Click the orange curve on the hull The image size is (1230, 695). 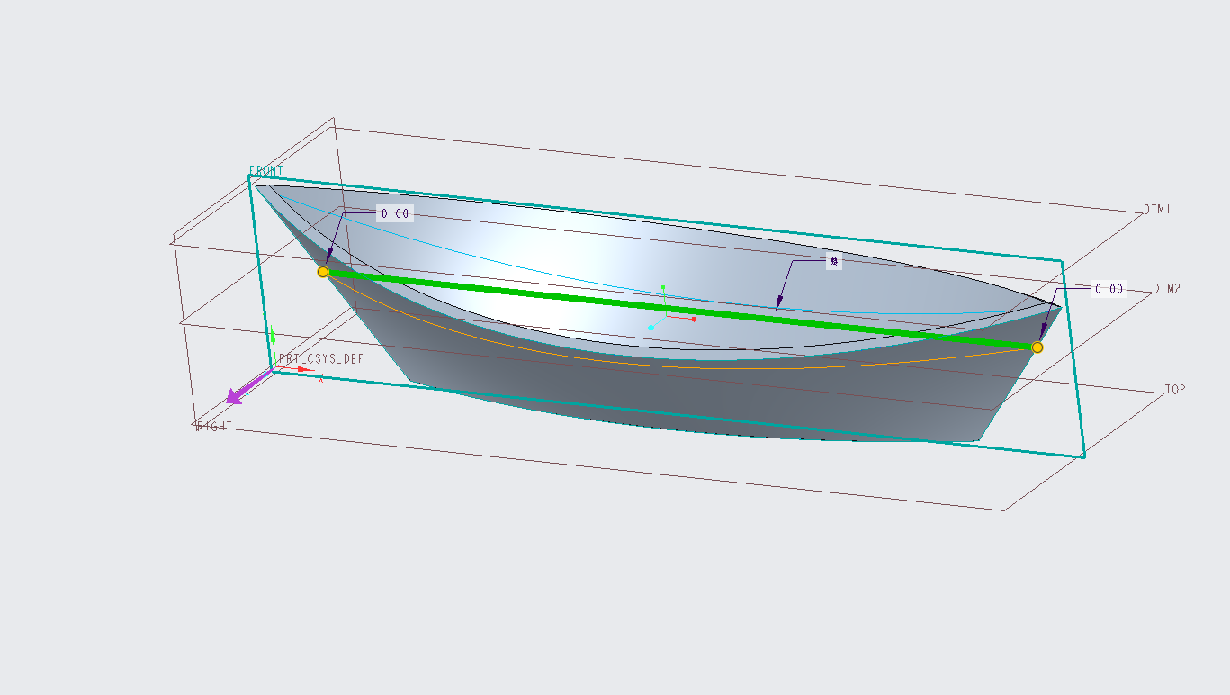(702, 365)
